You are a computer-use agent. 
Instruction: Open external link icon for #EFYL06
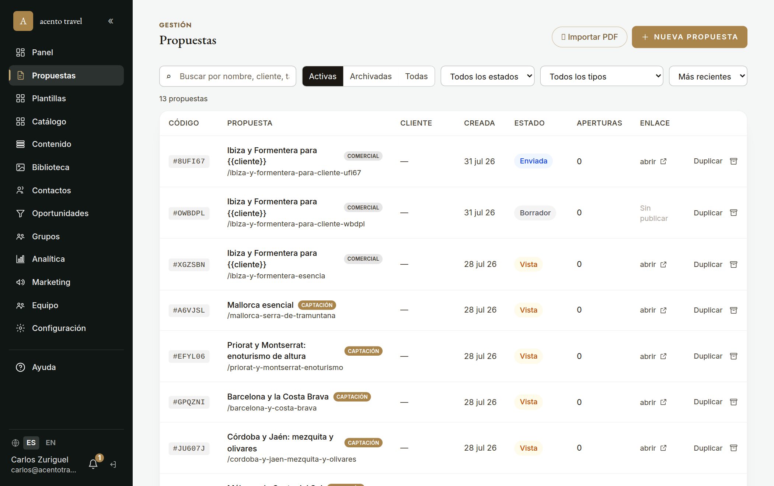(x=663, y=356)
